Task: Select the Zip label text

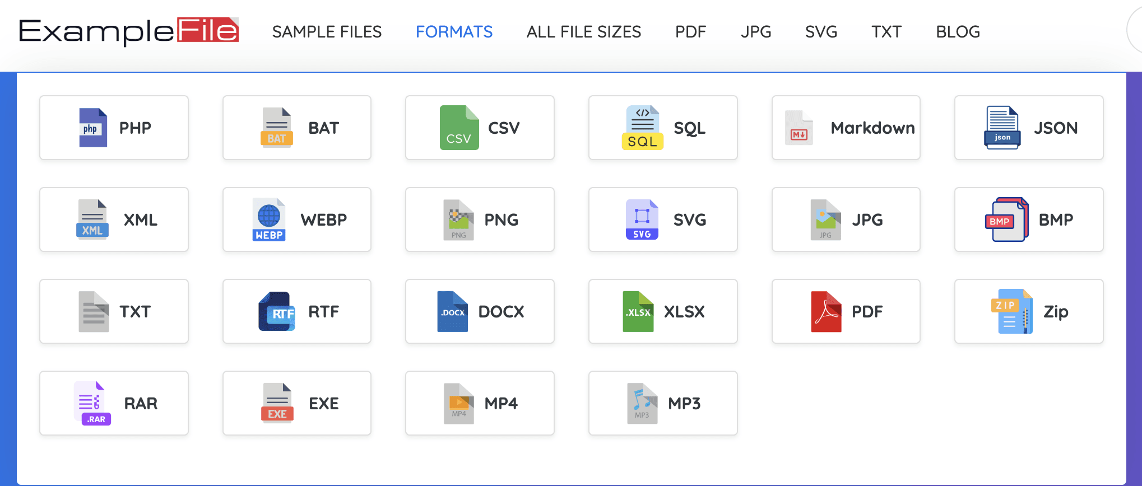Action: tap(1056, 312)
